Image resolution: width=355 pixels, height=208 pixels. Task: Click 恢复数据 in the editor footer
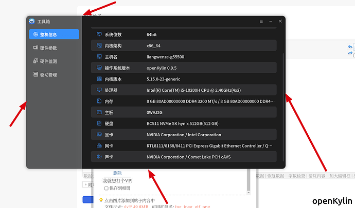(276, 176)
